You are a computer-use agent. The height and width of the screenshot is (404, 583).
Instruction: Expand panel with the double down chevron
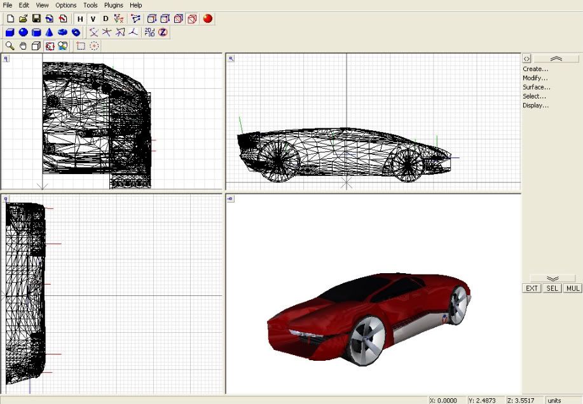[552, 278]
